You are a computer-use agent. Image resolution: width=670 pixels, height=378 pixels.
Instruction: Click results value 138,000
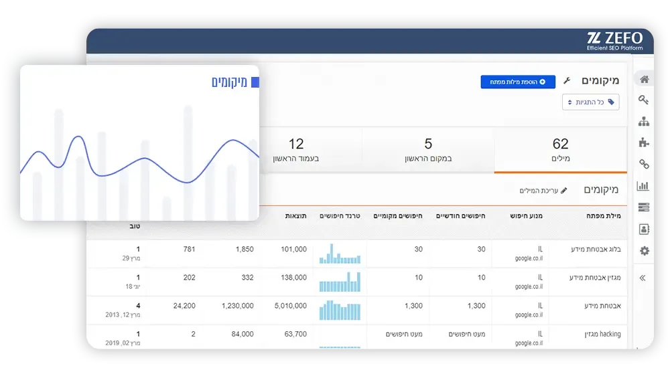pos(293,278)
